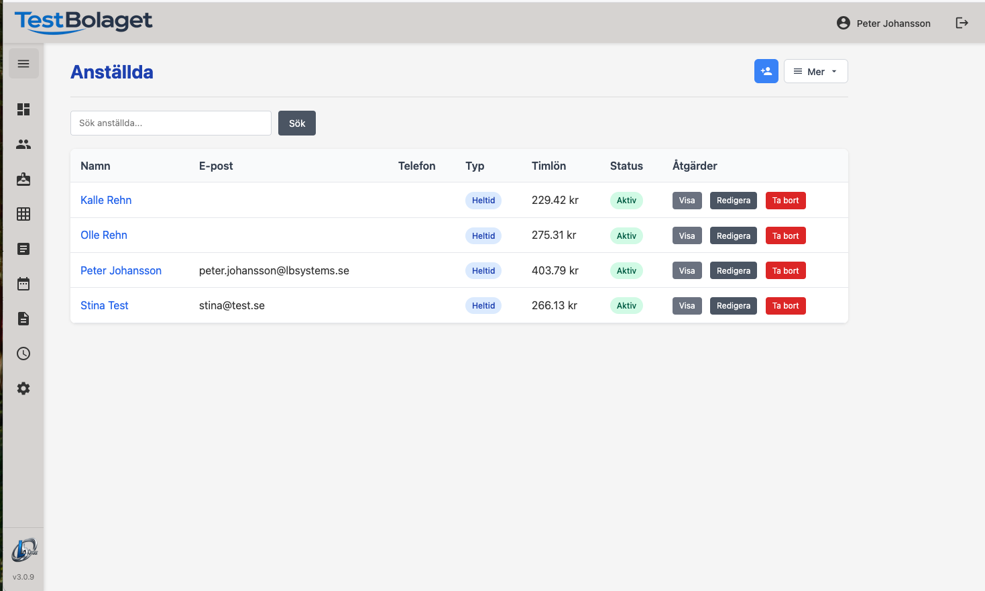The image size is (985, 591).
Task: Expand the Mer dropdown menu
Action: pos(815,71)
